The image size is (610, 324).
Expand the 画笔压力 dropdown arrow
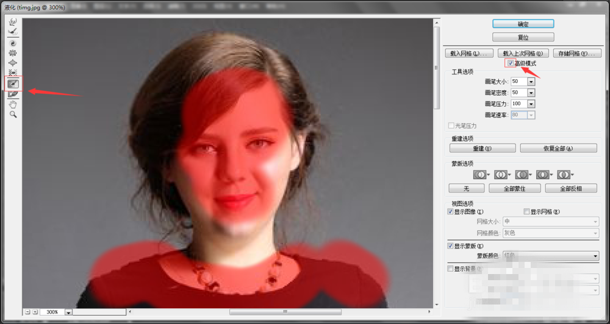531,104
